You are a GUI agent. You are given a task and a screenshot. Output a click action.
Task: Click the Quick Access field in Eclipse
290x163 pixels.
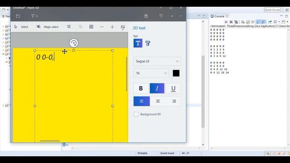[x=272, y=10]
